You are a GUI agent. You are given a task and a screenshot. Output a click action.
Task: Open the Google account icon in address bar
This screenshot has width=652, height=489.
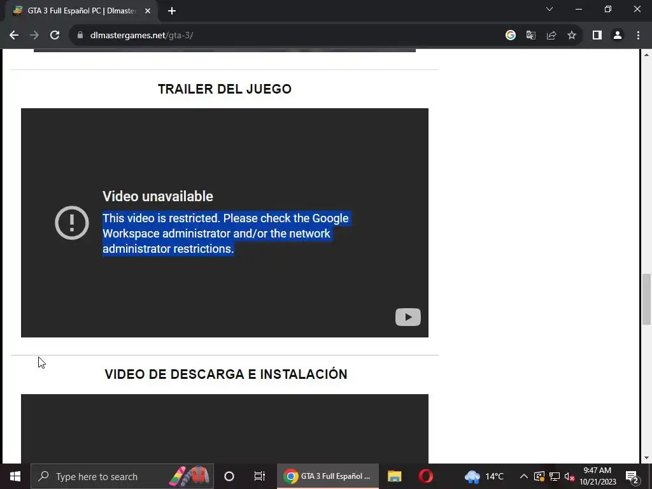pyautogui.click(x=510, y=36)
